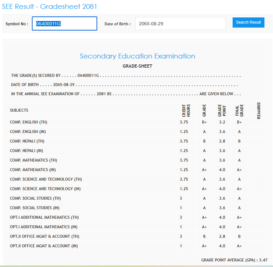Viewport: 273px width, 267px height.
Task: Click the Symbol No label
Action: pyautogui.click(x=17, y=24)
